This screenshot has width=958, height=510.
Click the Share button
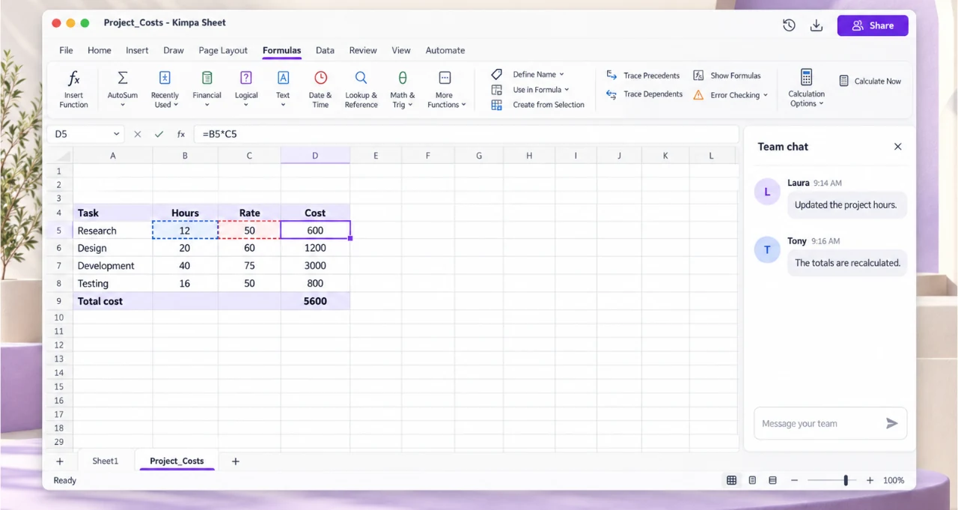(x=873, y=25)
